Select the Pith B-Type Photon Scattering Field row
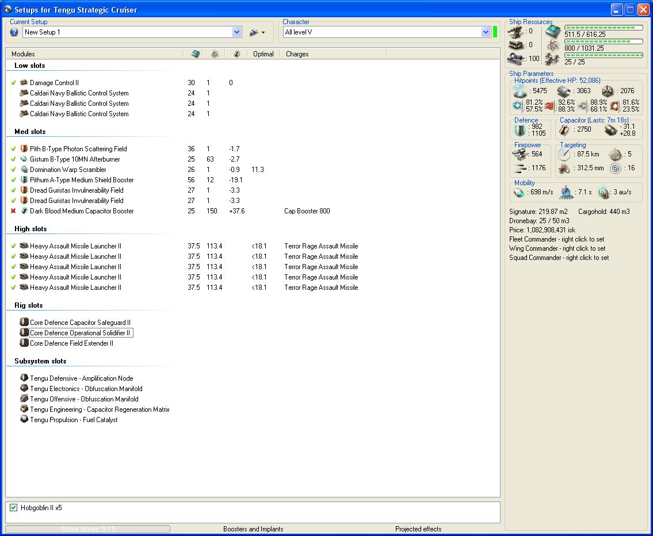 [x=78, y=148]
